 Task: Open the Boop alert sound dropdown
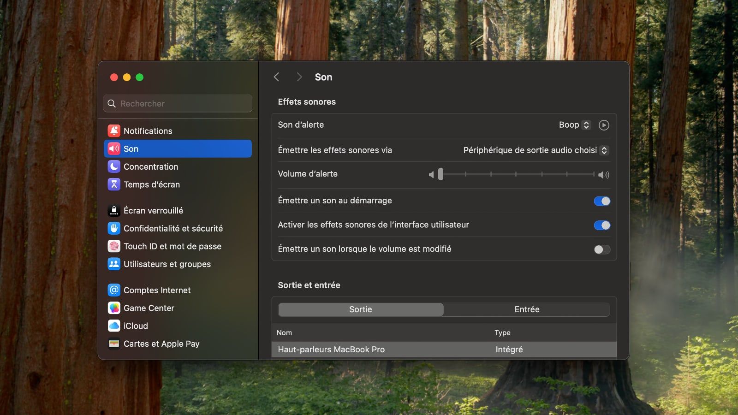click(x=574, y=125)
